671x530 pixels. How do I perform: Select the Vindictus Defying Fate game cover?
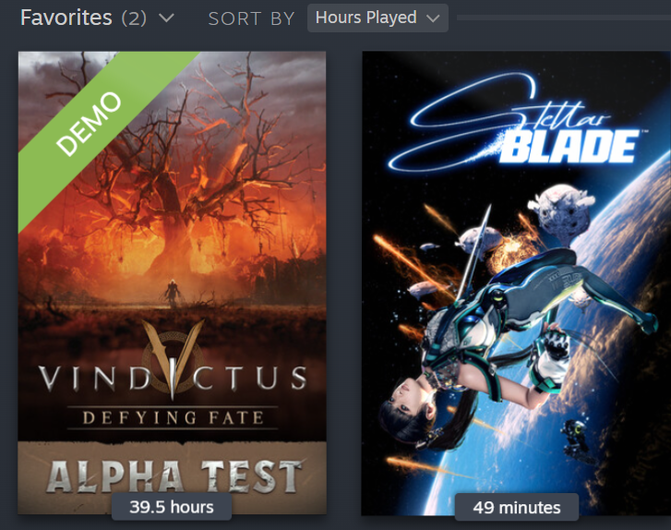pos(172,283)
